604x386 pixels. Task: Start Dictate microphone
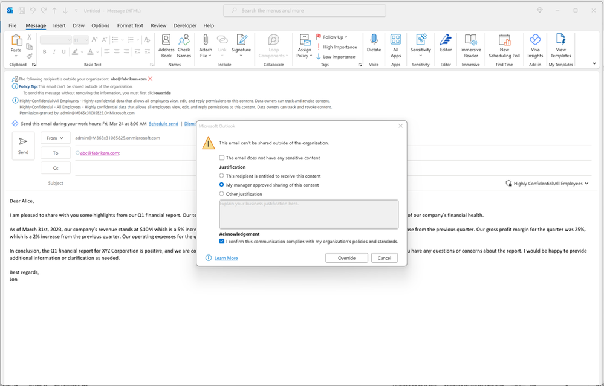coord(374,43)
